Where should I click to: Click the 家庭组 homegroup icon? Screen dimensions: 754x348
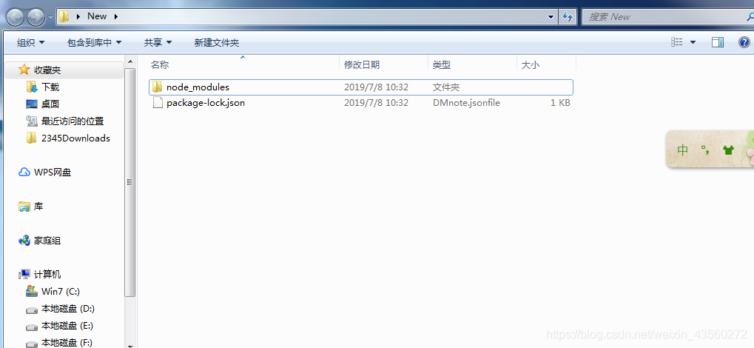tap(24, 240)
